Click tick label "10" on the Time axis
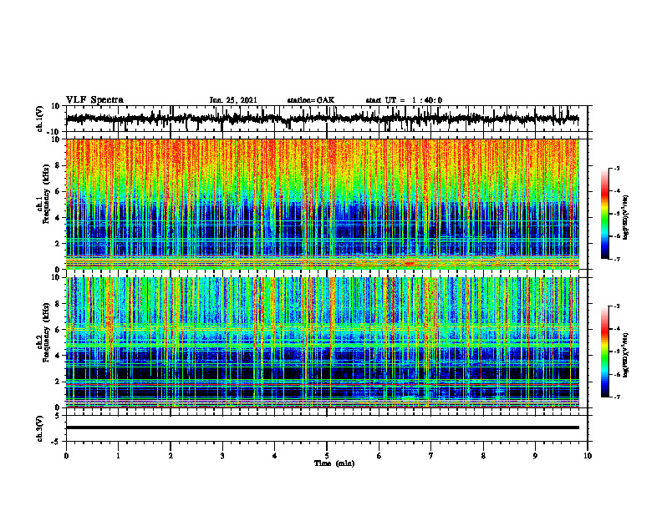662x511 pixels. point(588,456)
